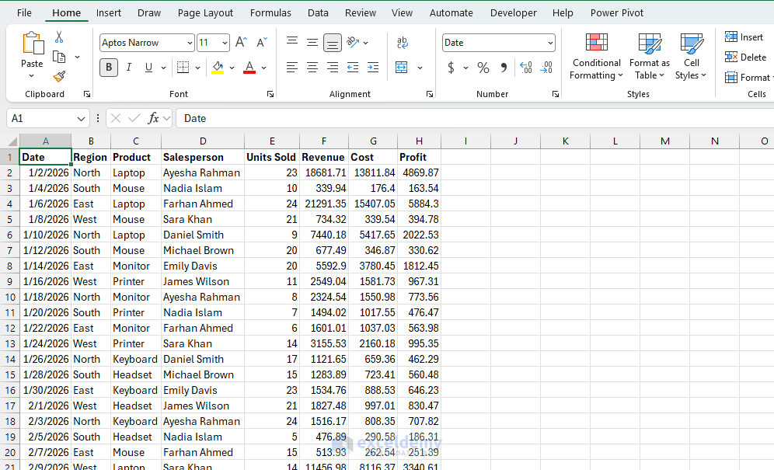Image resolution: width=774 pixels, height=470 pixels.
Task: Open the font name dropdown
Action: pyautogui.click(x=190, y=43)
